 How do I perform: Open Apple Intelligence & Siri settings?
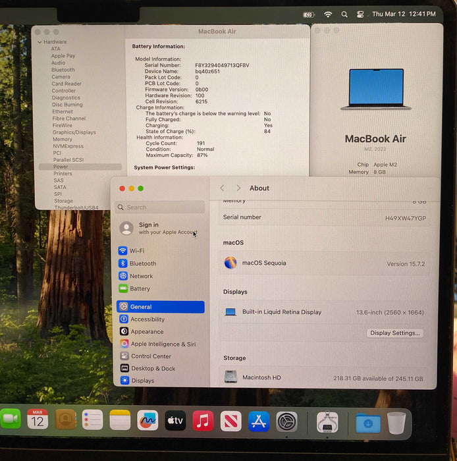161,344
